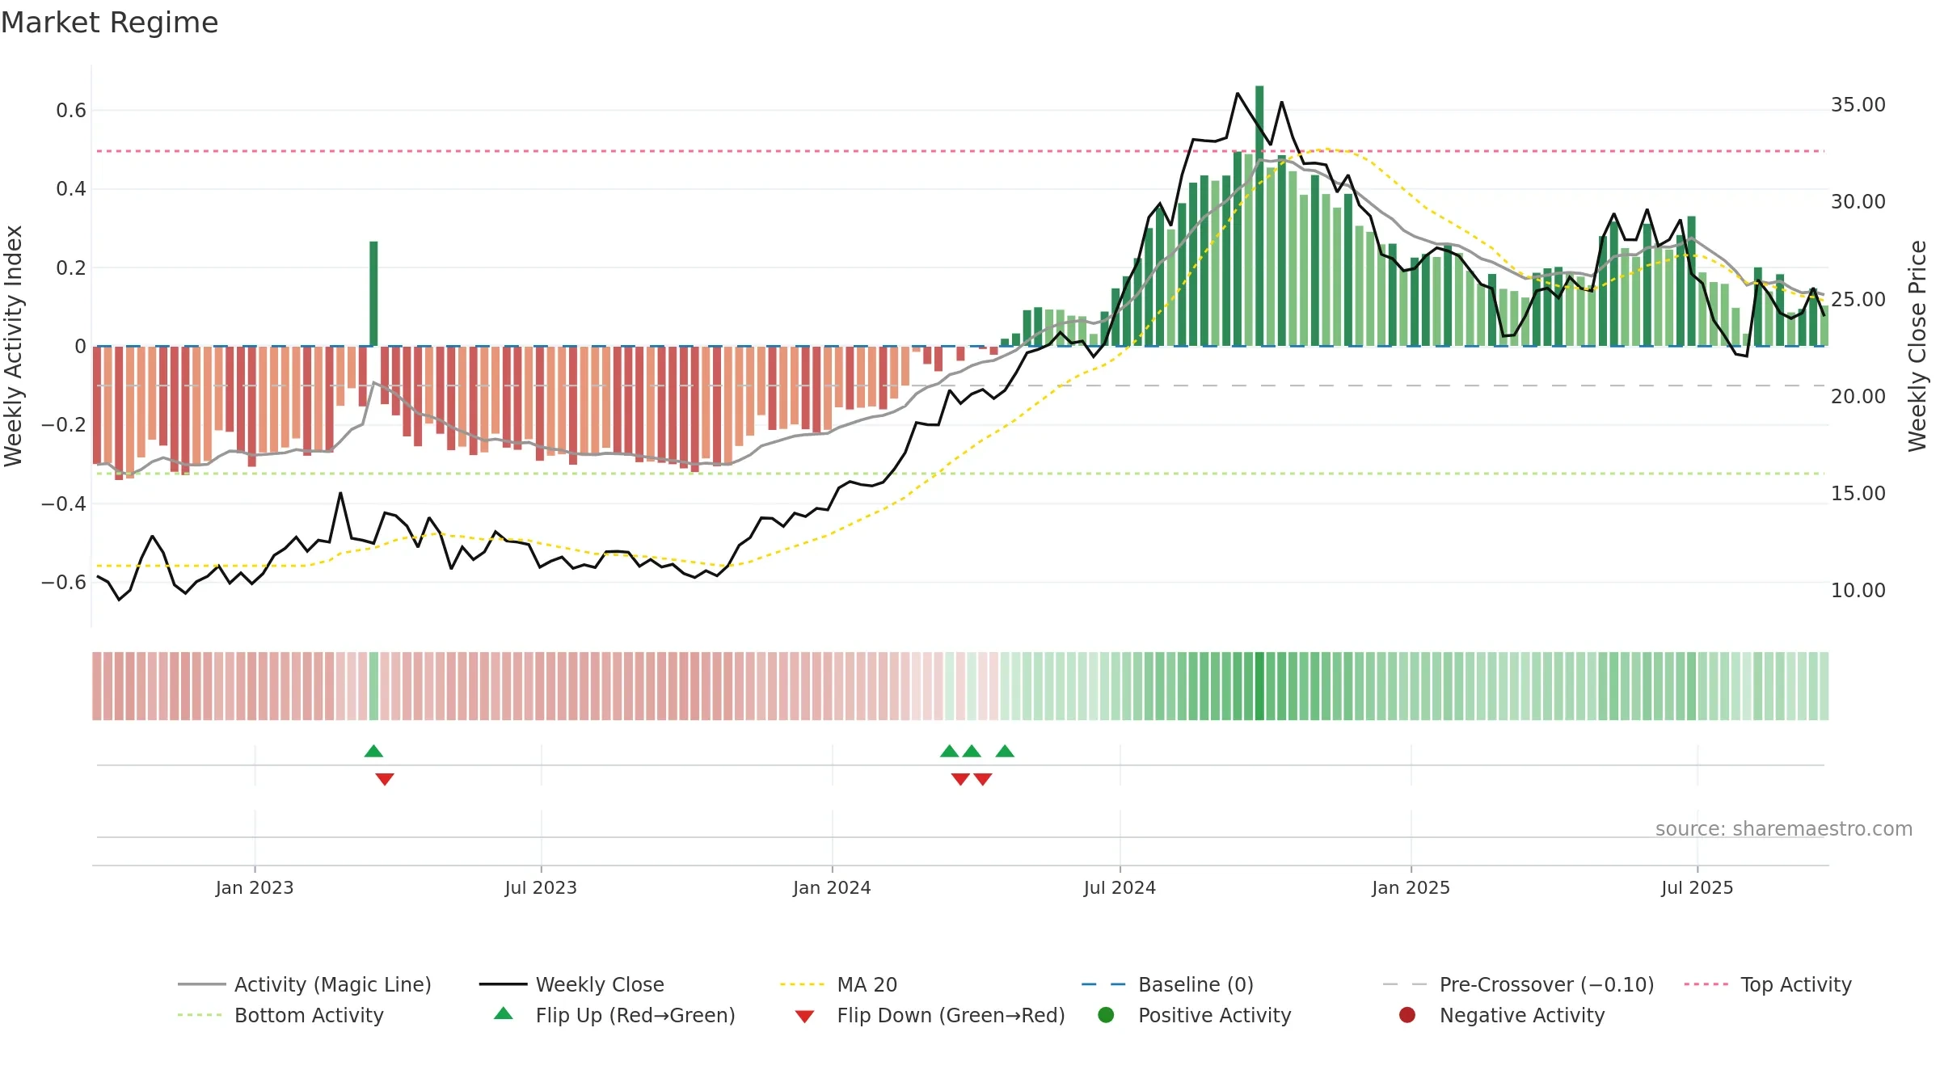Click the single green cell in red heat strip
This screenshot has width=1940, height=1091.
point(373,686)
